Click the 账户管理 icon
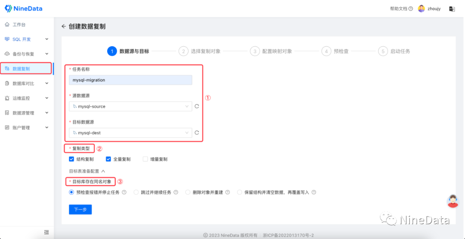Screen dimensions: 465x239 (7, 127)
